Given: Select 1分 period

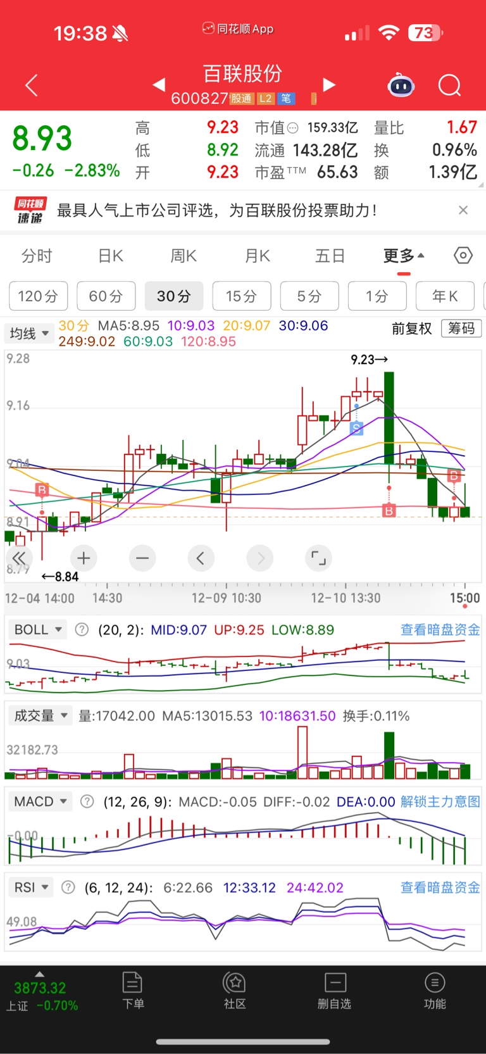Looking at the screenshot, I should coord(377,296).
